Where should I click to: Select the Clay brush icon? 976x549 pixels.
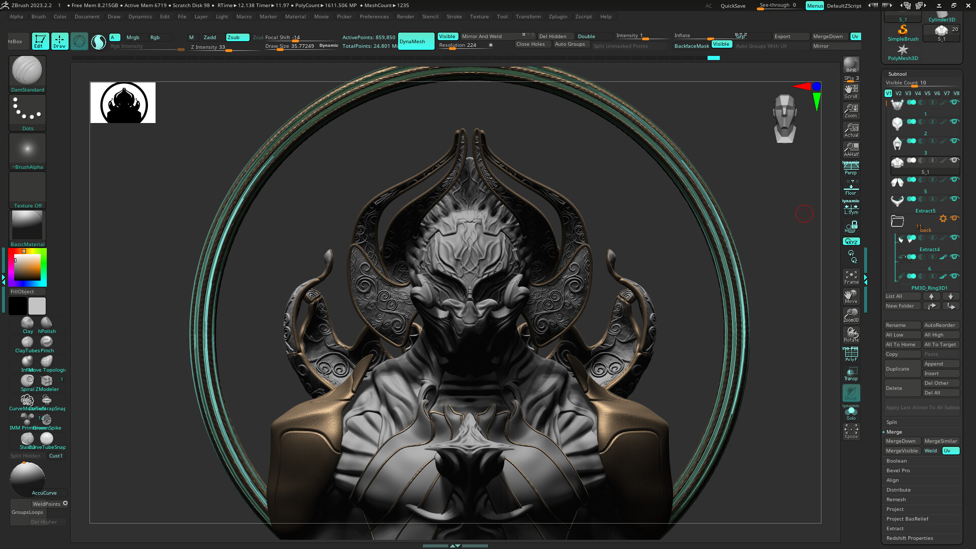click(x=27, y=323)
